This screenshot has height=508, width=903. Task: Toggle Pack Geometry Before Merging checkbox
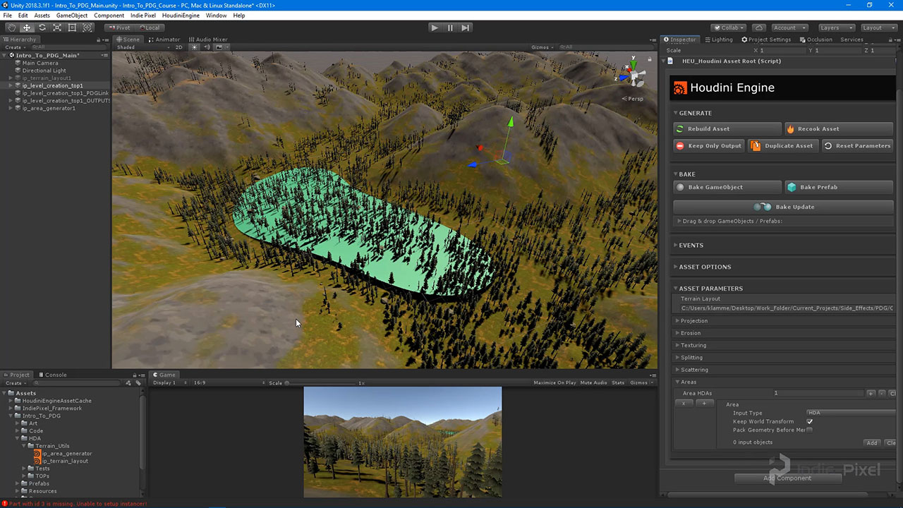coord(810,430)
